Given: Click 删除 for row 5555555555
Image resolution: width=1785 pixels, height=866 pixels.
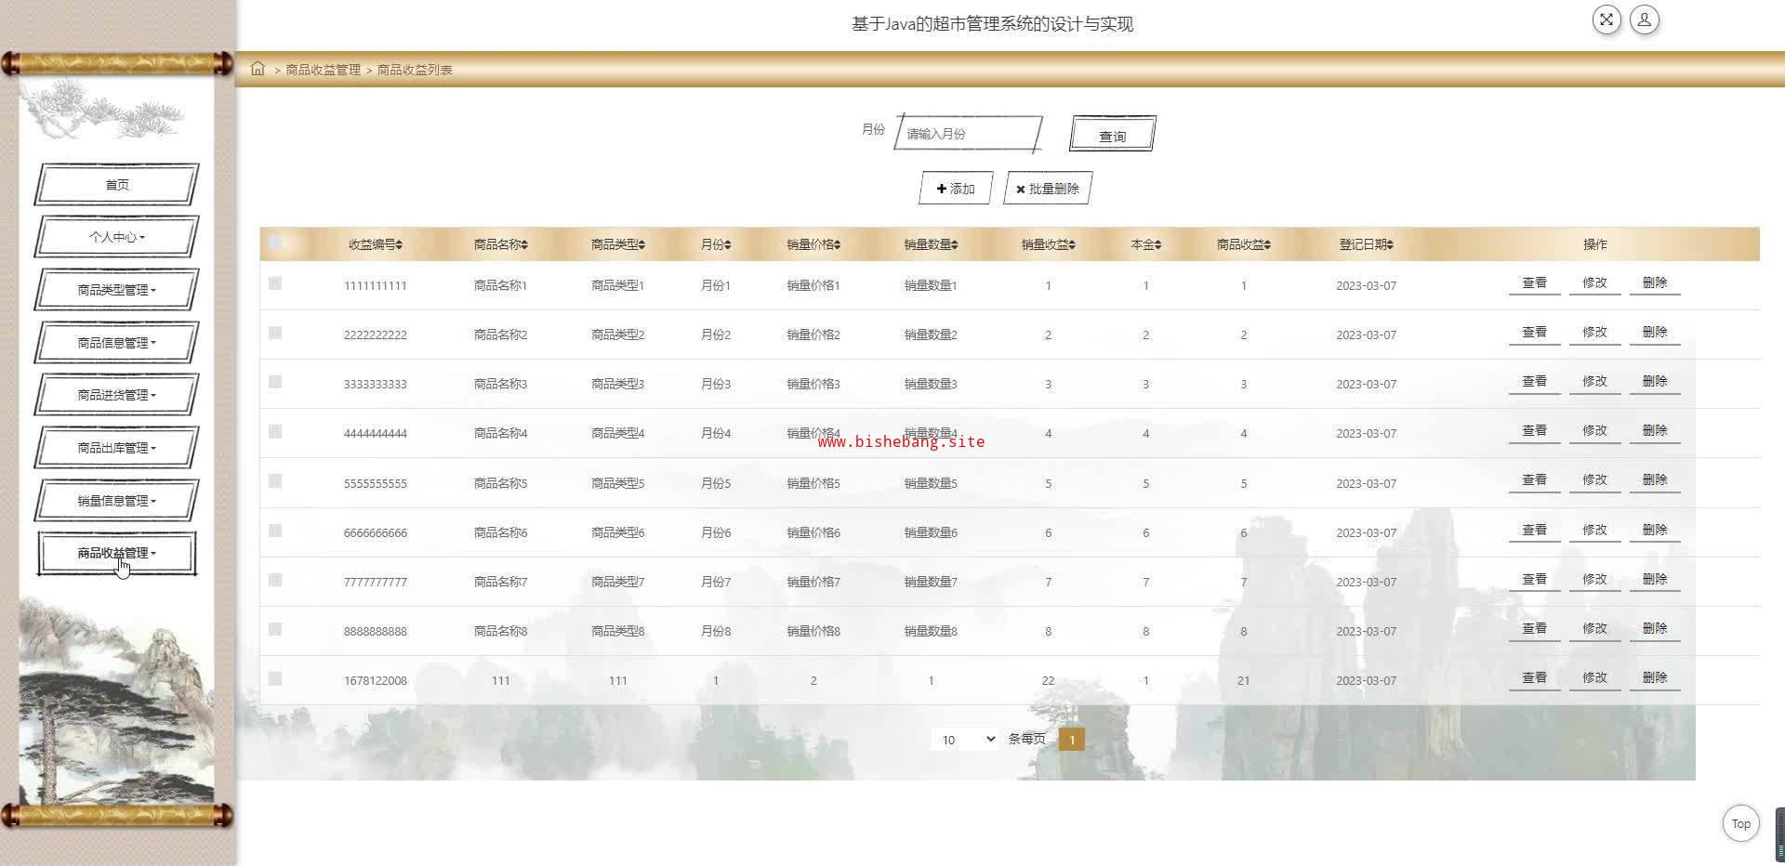Looking at the screenshot, I should pyautogui.click(x=1654, y=480).
